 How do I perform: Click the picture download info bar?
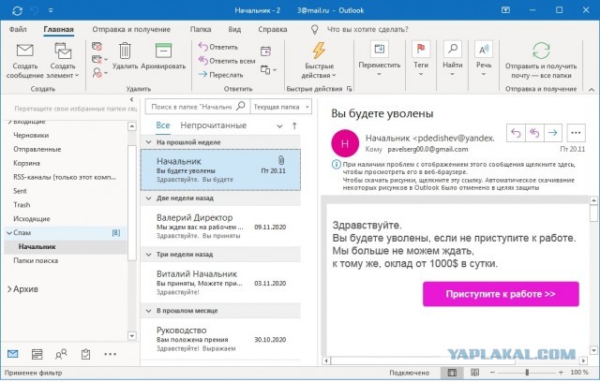coord(454,176)
